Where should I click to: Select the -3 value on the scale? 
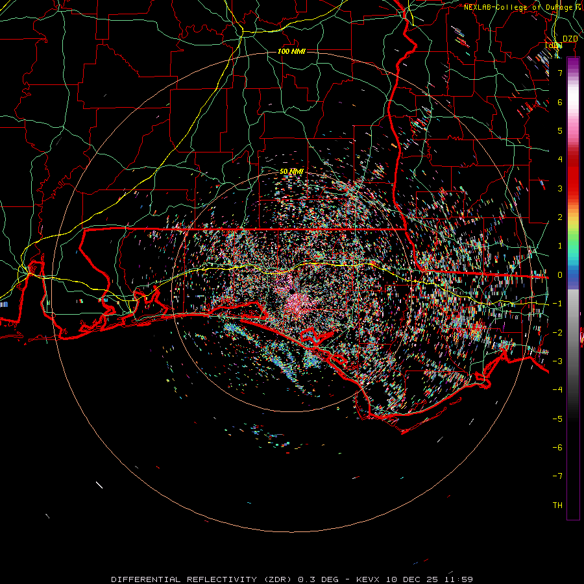(557, 361)
